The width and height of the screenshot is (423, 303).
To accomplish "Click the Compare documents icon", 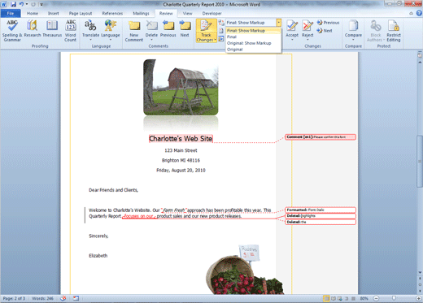I will pyautogui.click(x=353, y=30).
